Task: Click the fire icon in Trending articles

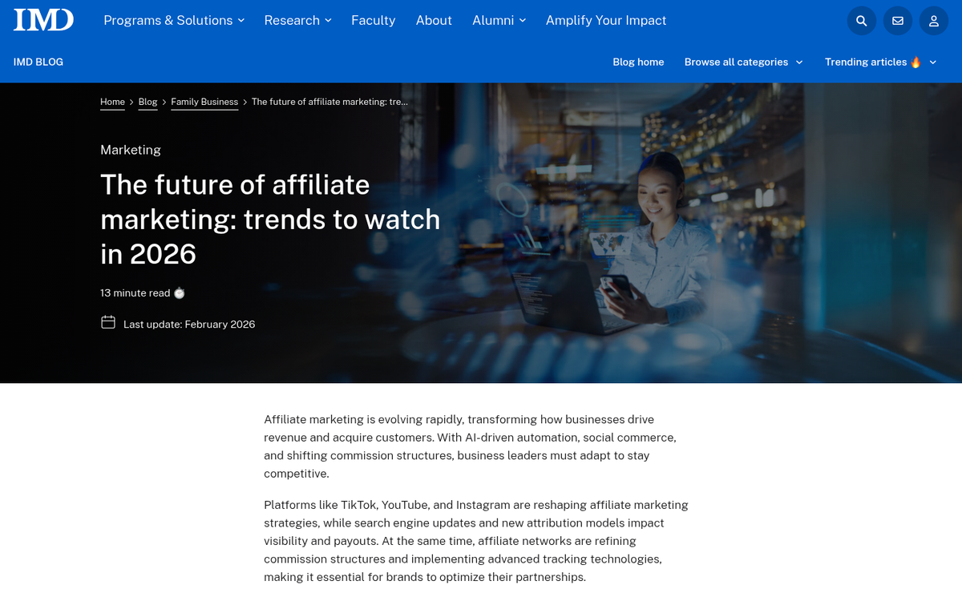Action: [x=916, y=62]
